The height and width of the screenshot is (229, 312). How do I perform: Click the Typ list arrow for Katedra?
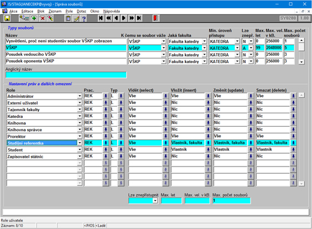pyautogui.click(x=121, y=116)
